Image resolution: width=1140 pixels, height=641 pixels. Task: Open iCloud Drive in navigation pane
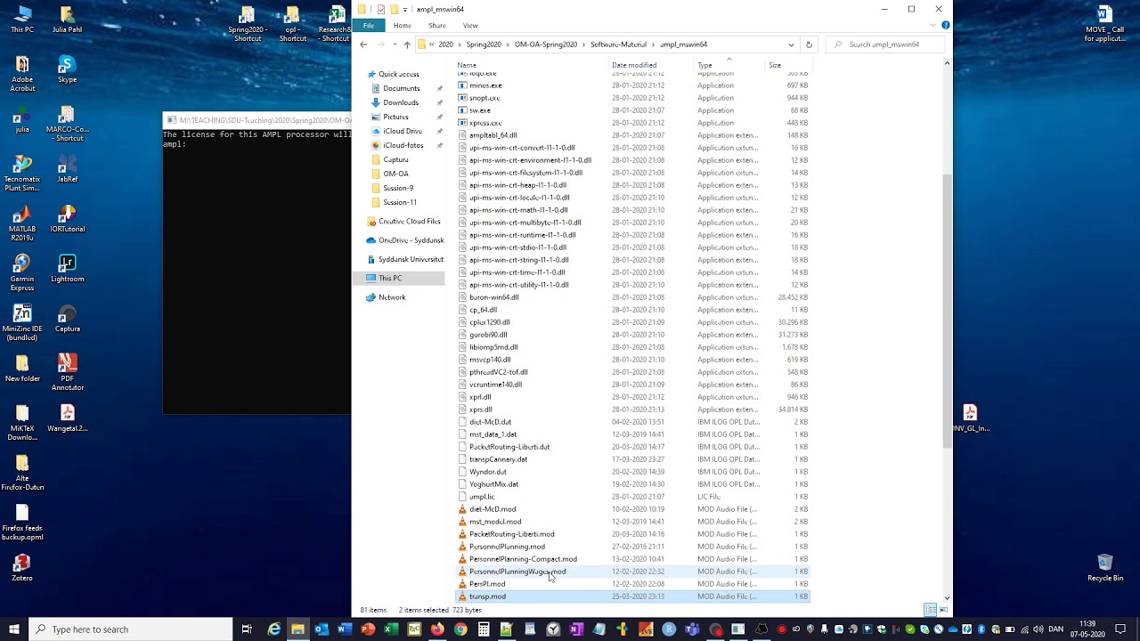coord(403,131)
